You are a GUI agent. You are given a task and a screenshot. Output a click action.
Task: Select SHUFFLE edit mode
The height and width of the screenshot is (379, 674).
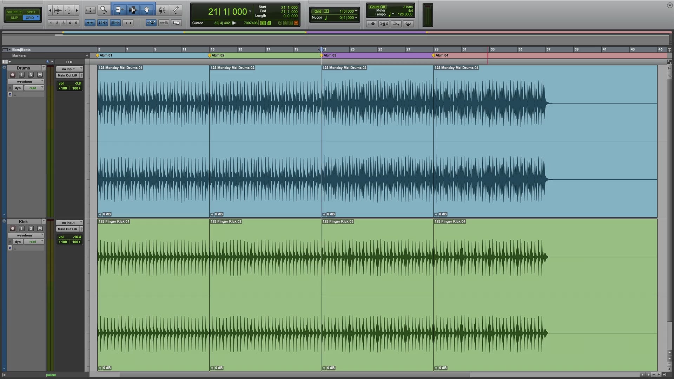[14, 12]
